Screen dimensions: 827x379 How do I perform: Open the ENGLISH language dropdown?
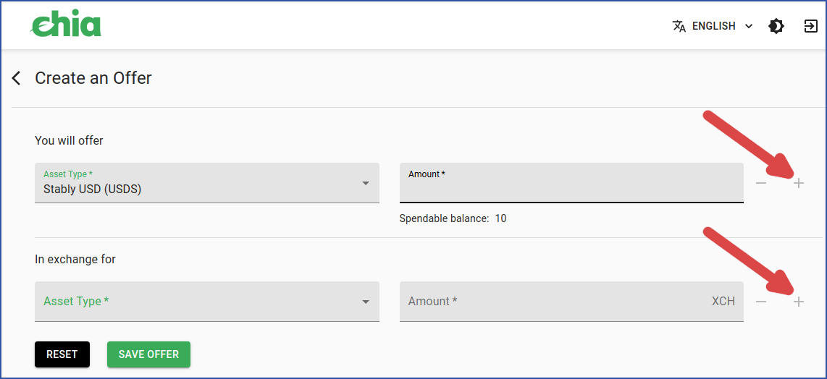tap(713, 26)
